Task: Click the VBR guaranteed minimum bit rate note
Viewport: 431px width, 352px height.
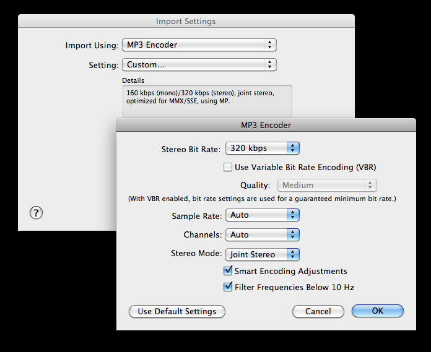Action: click(262, 199)
